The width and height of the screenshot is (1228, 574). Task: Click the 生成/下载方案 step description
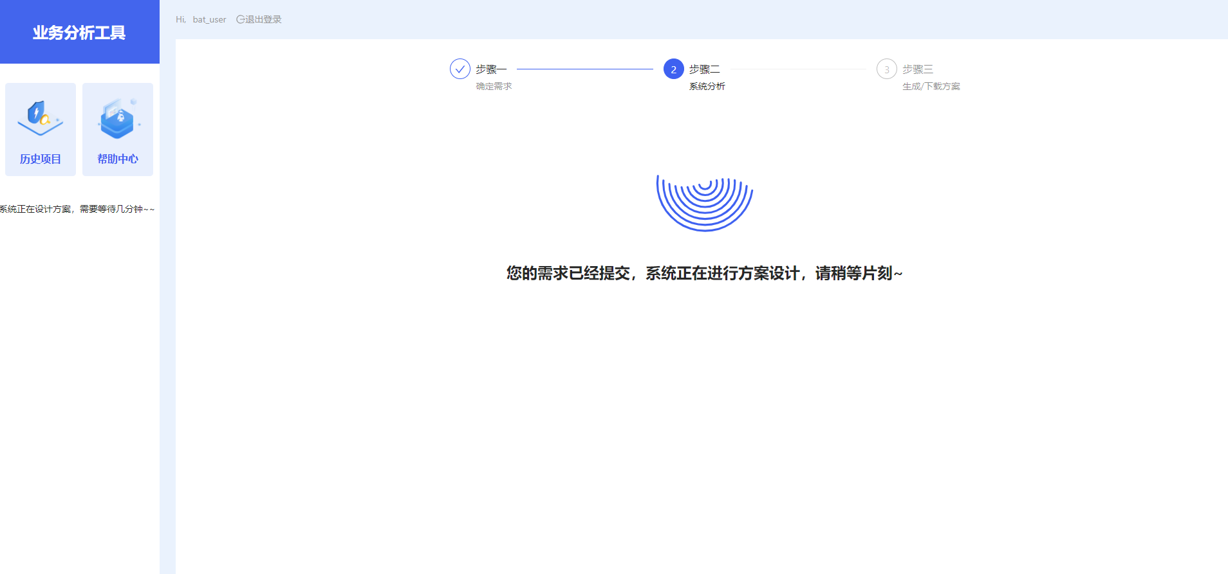[x=931, y=86]
